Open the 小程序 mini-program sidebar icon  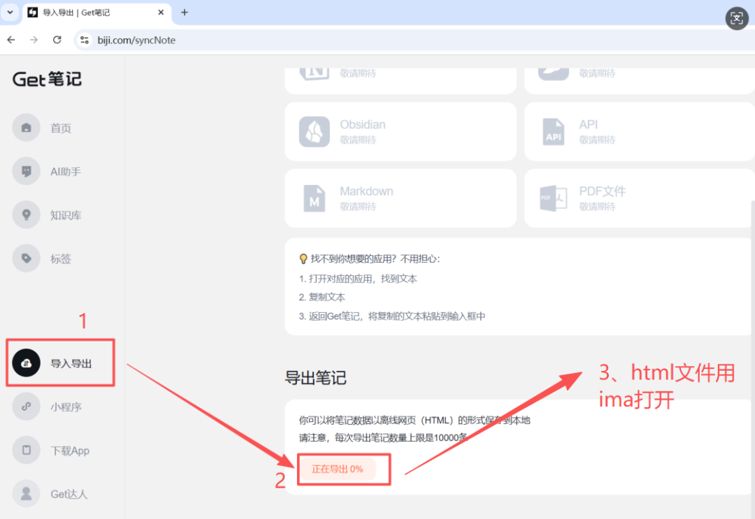coord(26,407)
